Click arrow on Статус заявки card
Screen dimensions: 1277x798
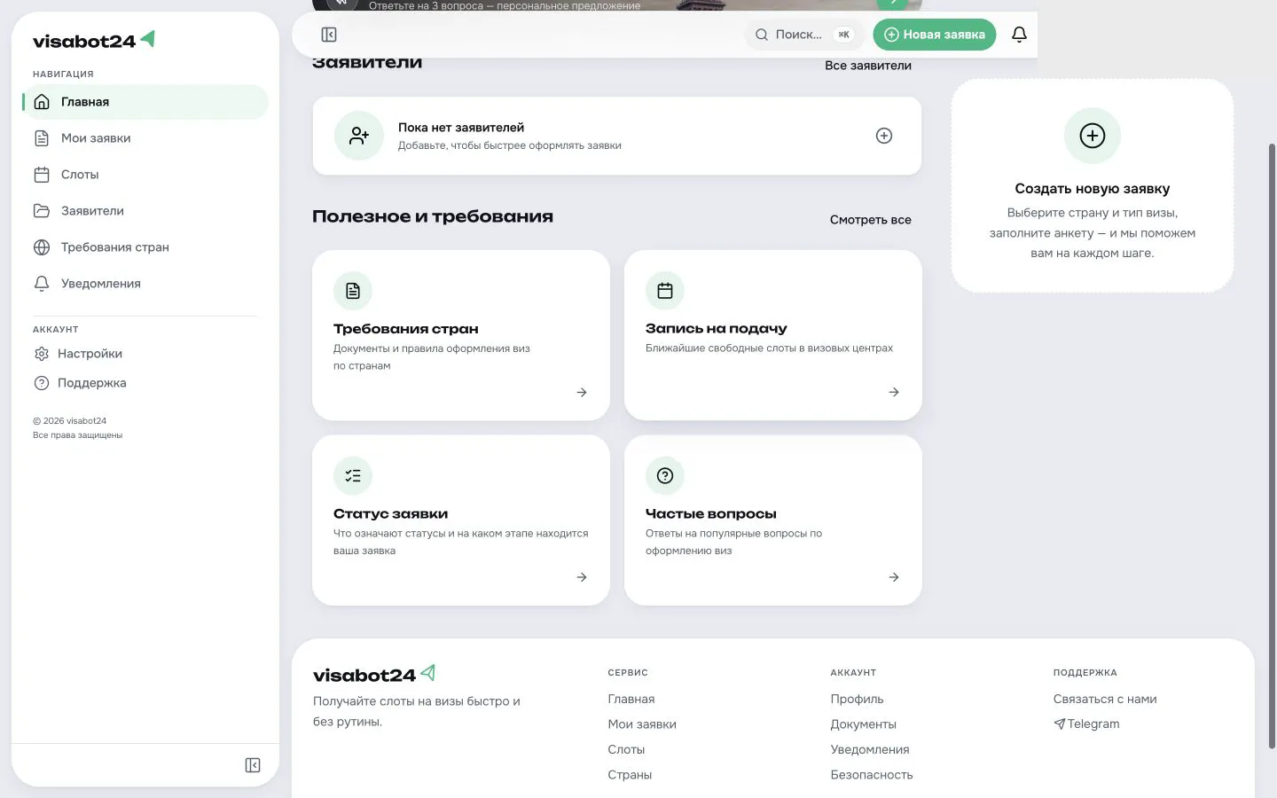click(582, 577)
